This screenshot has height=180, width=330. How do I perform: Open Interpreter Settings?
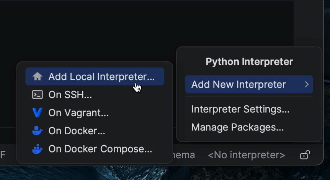240,109
